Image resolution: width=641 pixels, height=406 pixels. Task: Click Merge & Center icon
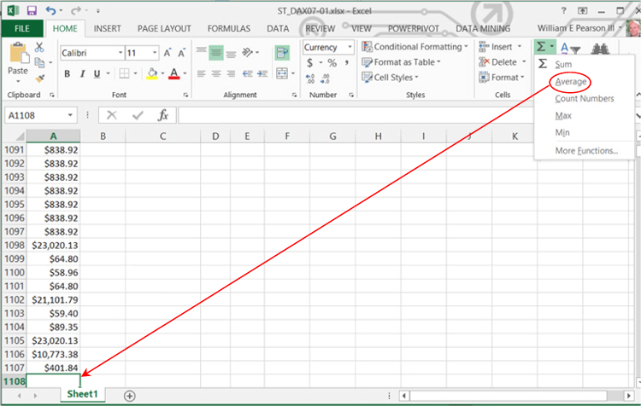pyautogui.click(x=282, y=73)
